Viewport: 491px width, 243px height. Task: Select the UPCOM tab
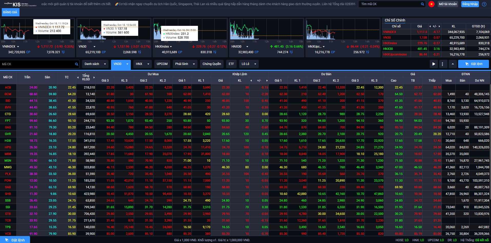click(x=162, y=64)
